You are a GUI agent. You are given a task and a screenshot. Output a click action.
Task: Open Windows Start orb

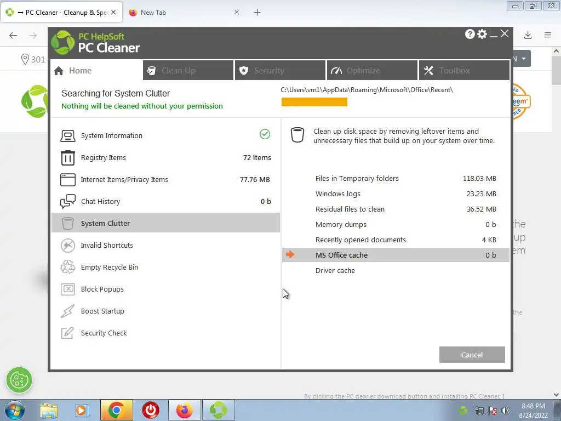(14, 410)
